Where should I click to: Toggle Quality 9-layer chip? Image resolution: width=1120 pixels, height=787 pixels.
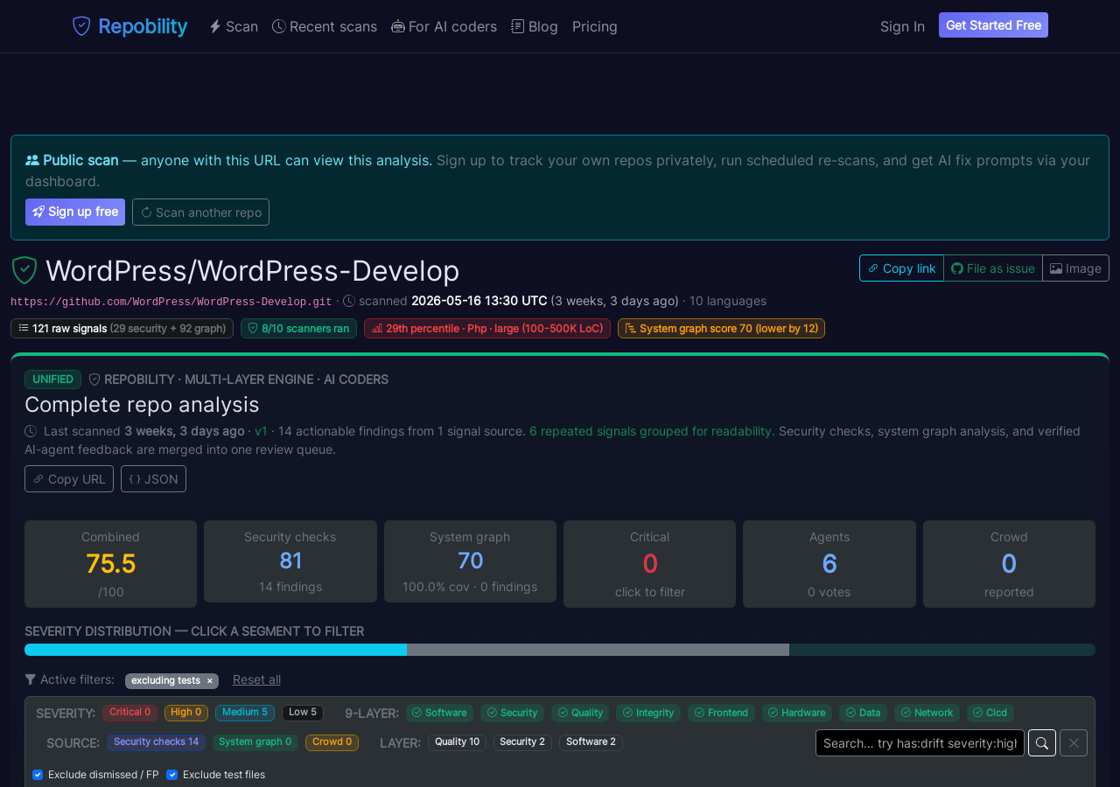(580, 713)
